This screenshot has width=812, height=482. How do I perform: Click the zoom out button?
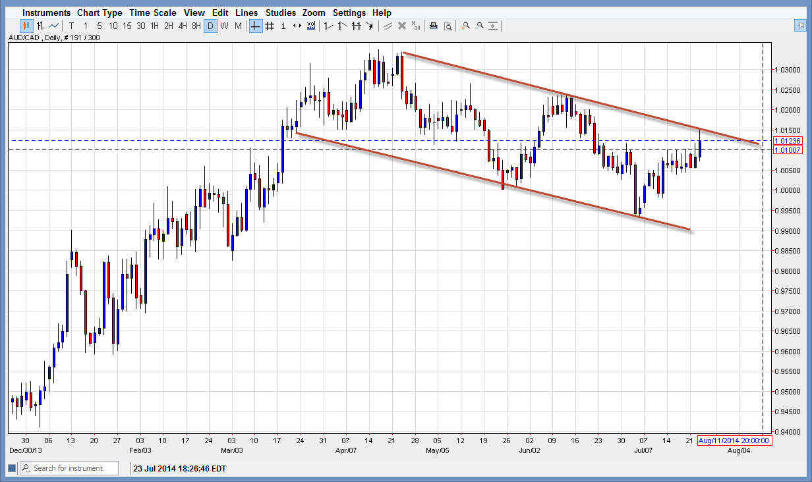(480, 26)
